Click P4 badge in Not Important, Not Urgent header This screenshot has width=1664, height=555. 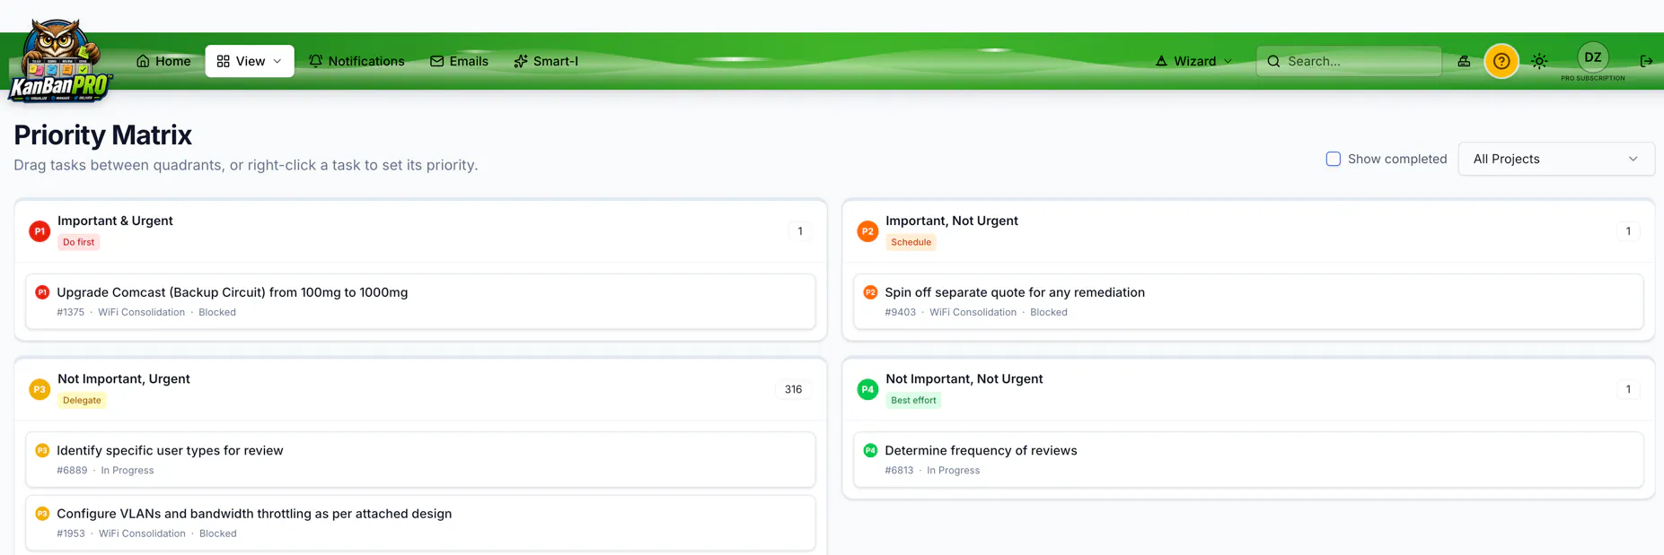867,389
